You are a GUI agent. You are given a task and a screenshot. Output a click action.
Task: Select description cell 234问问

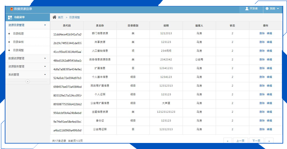(x=166, y=51)
